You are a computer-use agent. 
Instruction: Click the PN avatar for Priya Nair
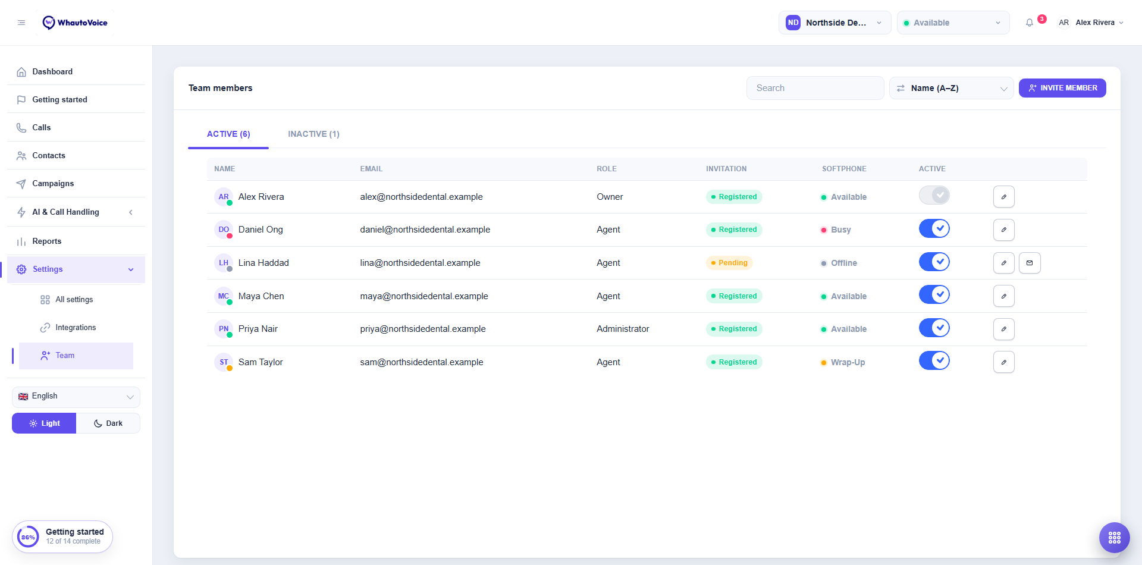coord(224,329)
